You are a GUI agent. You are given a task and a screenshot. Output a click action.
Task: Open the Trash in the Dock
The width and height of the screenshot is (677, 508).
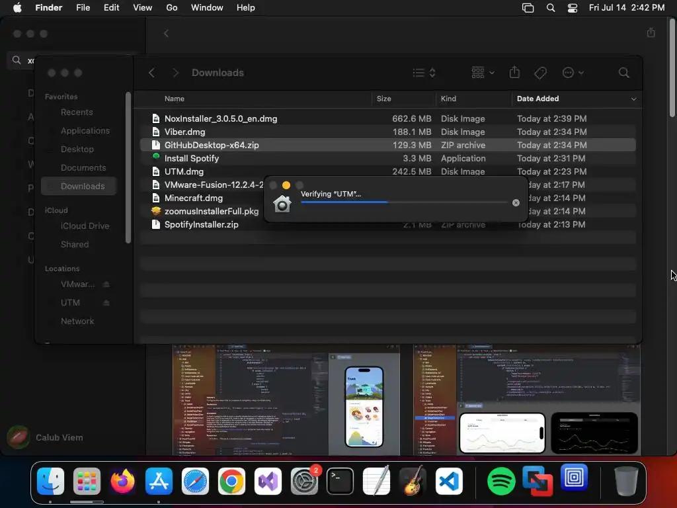[x=626, y=481]
